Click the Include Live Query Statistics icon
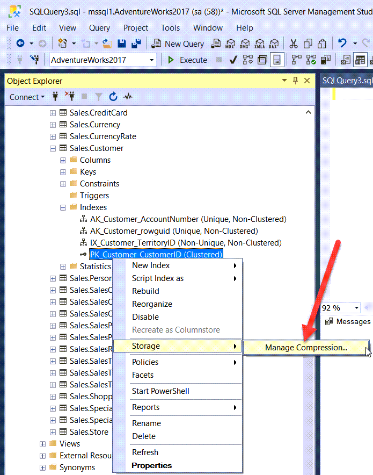373x475 pixels. 311,60
